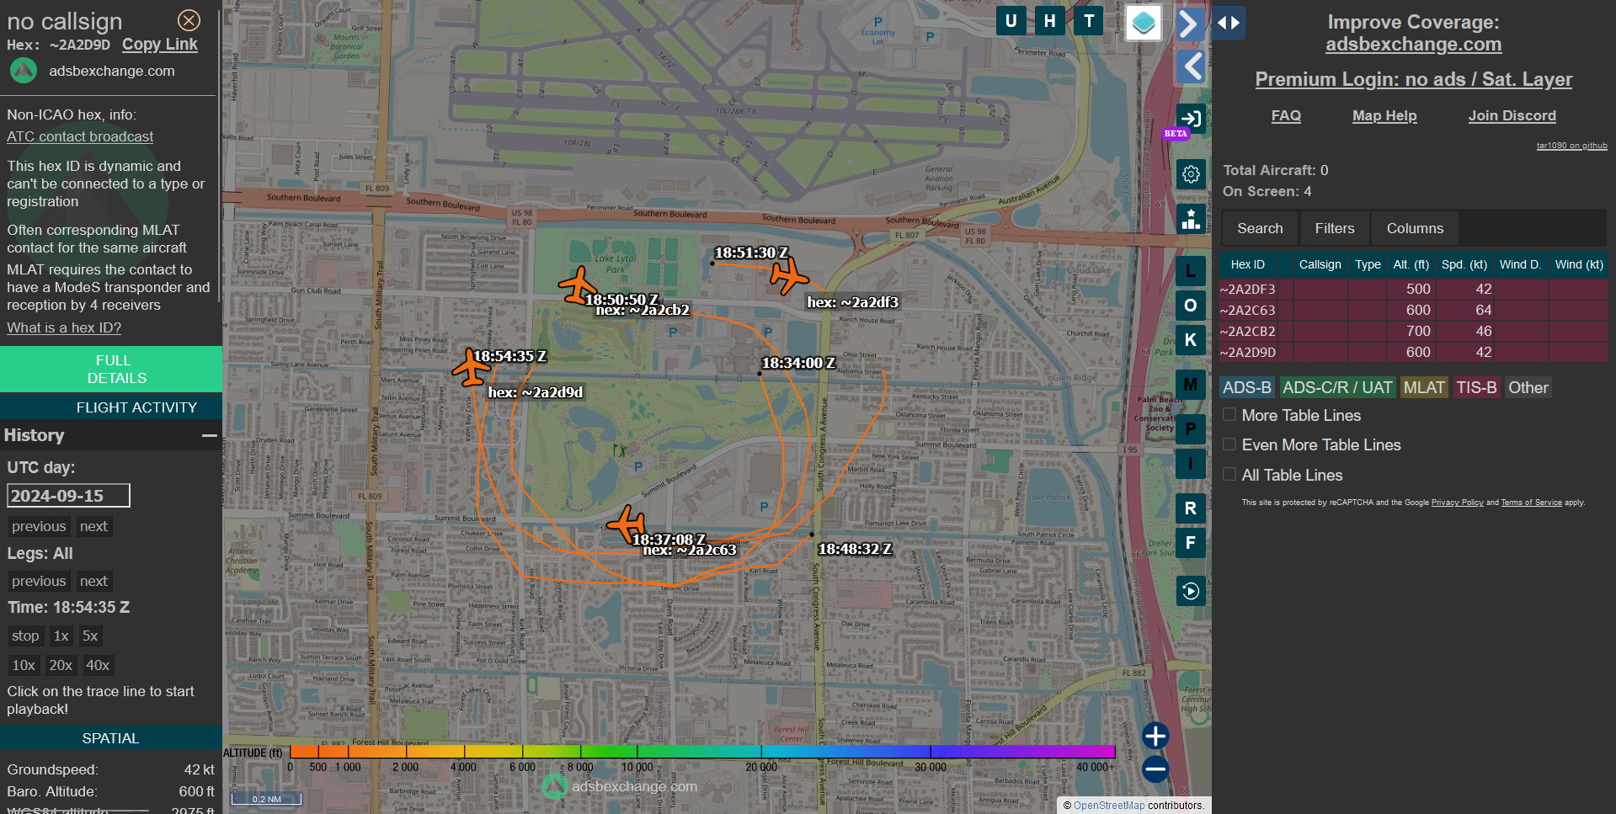Viewport: 1616px width, 814px height.
Task: Enable Even More Table Lines checkbox
Action: pyautogui.click(x=1229, y=444)
